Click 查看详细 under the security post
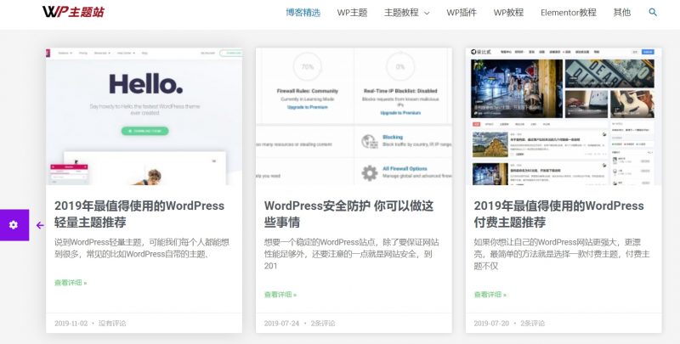 coord(280,295)
